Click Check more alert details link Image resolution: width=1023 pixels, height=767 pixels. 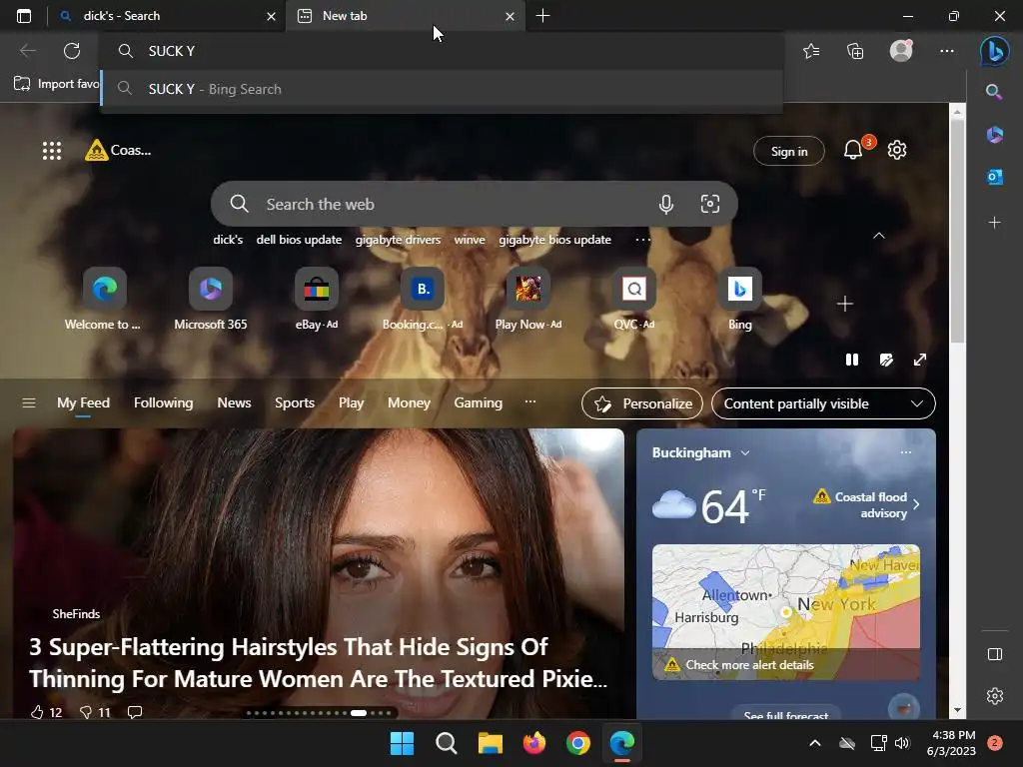coord(749,665)
